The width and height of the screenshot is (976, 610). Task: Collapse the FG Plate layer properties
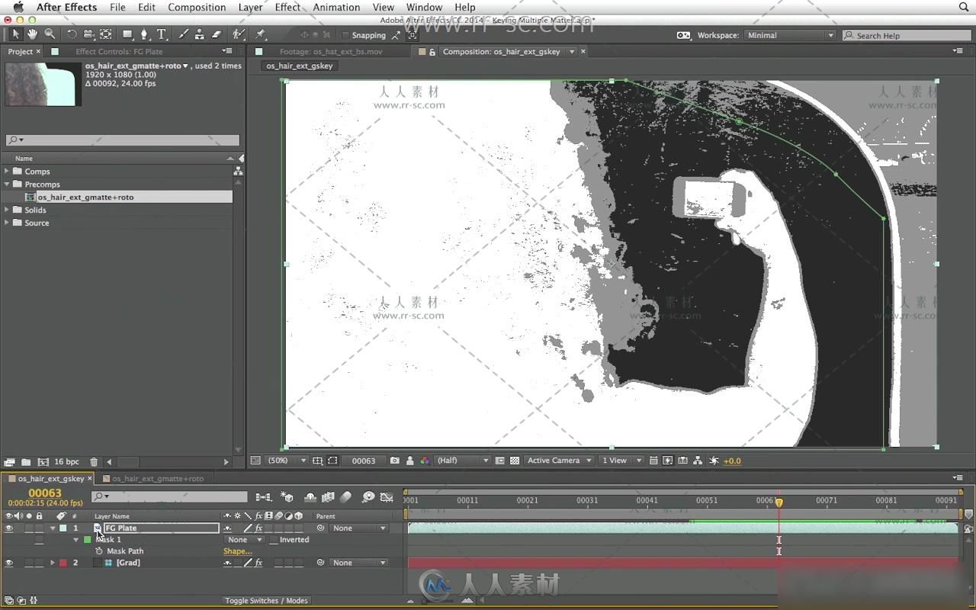(x=53, y=528)
